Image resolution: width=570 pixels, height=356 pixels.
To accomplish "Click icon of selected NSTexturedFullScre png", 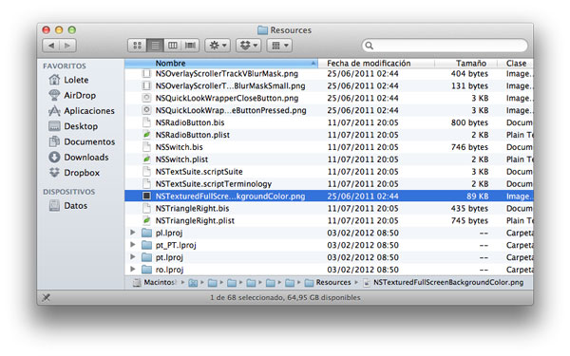I will pyautogui.click(x=146, y=197).
